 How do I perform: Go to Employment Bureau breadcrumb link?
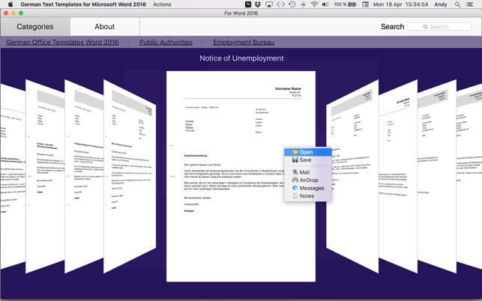tap(244, 43)
